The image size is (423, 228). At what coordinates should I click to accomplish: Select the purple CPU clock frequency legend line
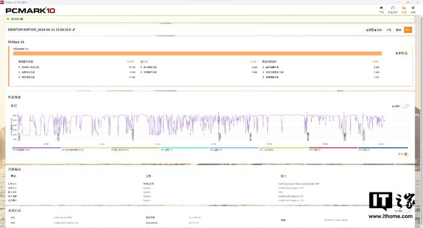click(36, 148)
